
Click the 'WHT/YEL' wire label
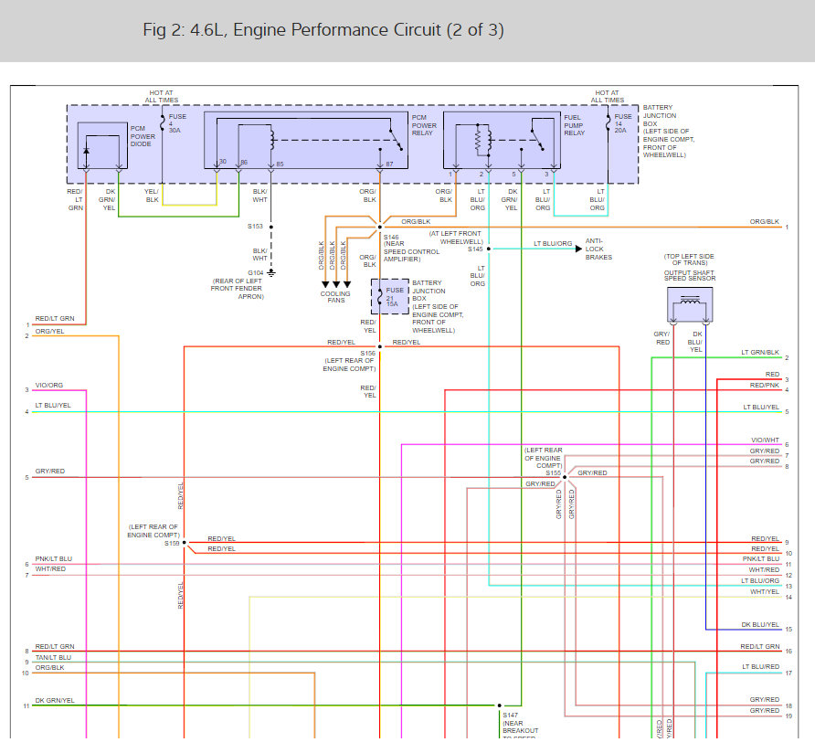(x=765, y=592)
